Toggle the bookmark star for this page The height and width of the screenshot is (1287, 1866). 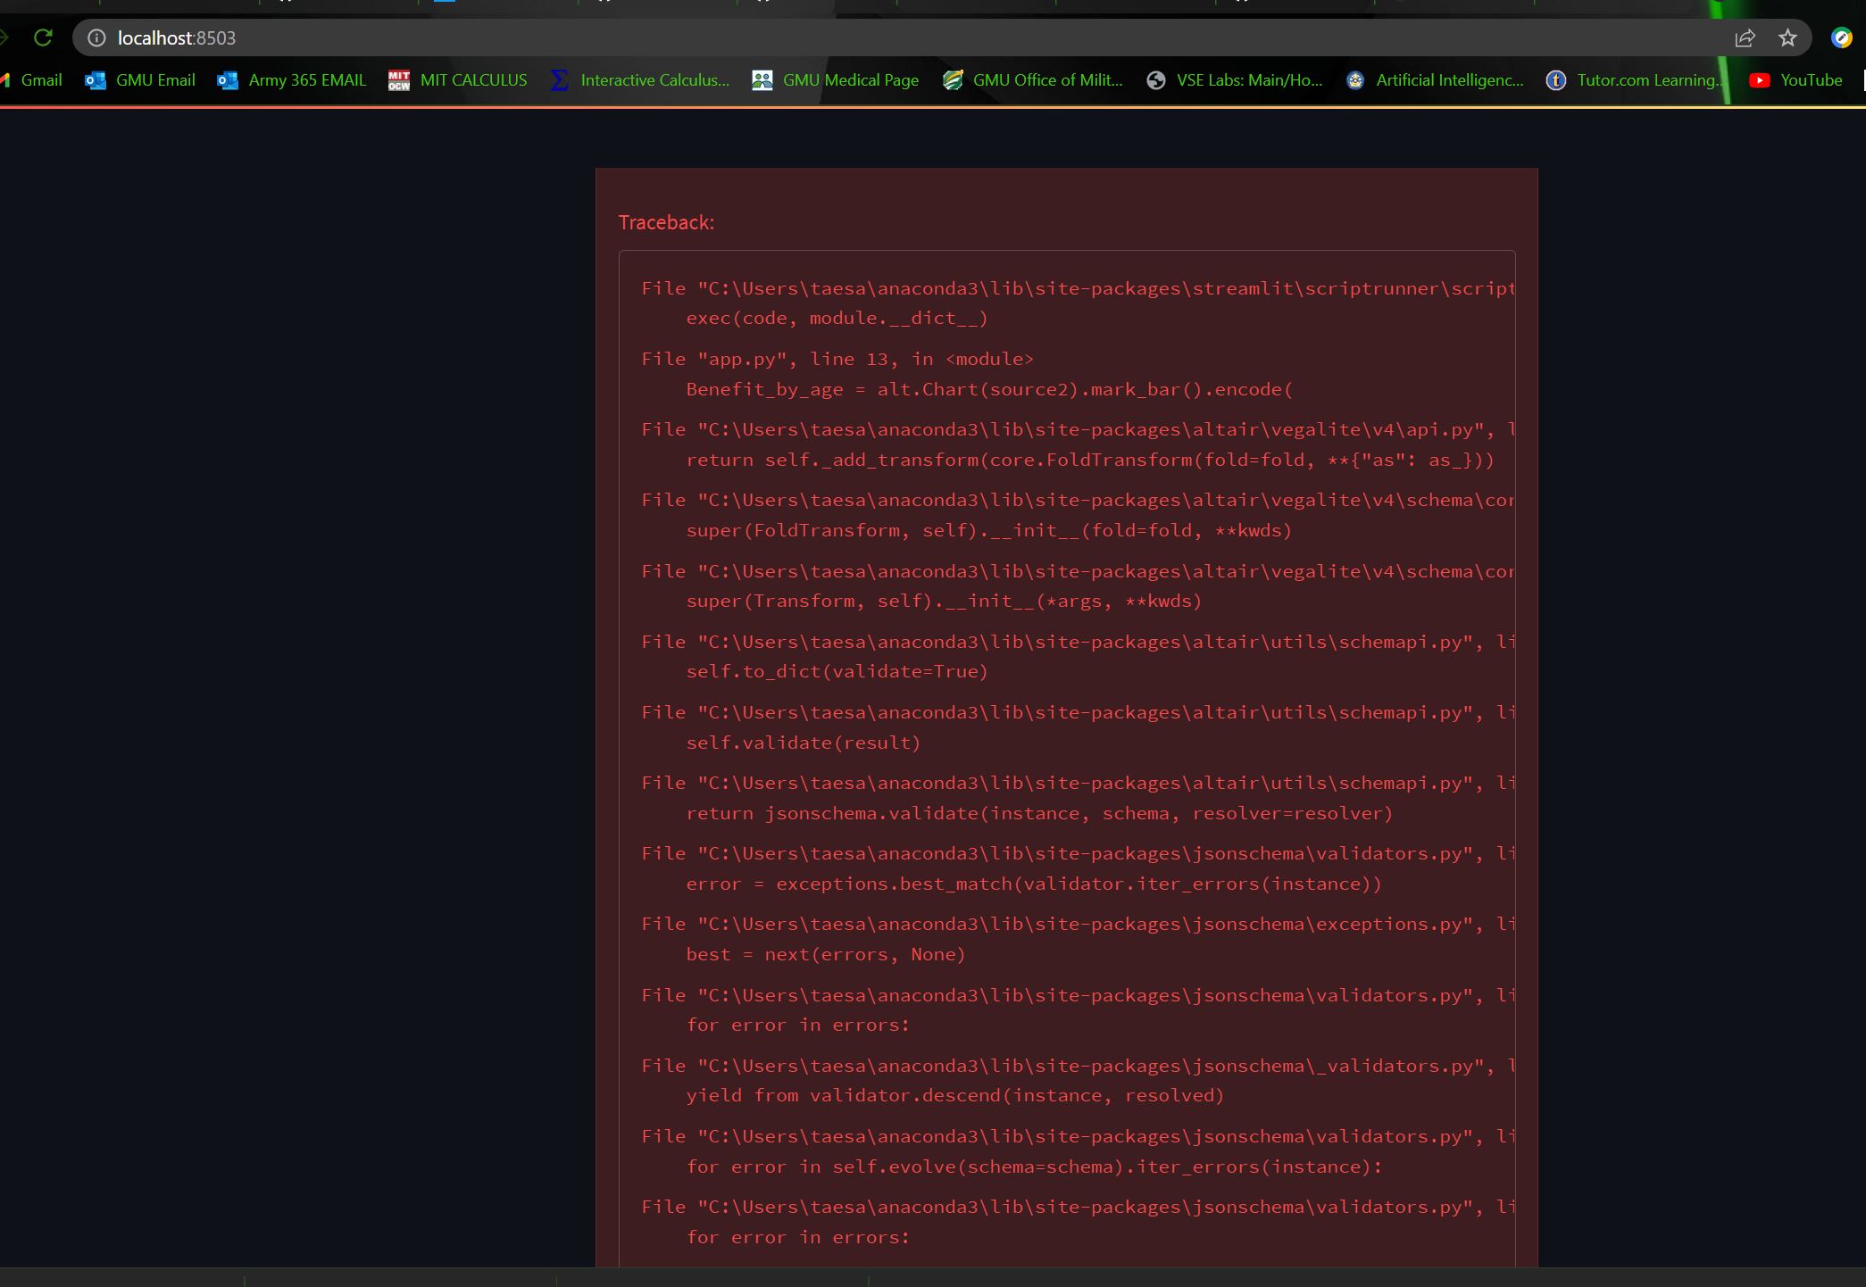pos(1787,37)
